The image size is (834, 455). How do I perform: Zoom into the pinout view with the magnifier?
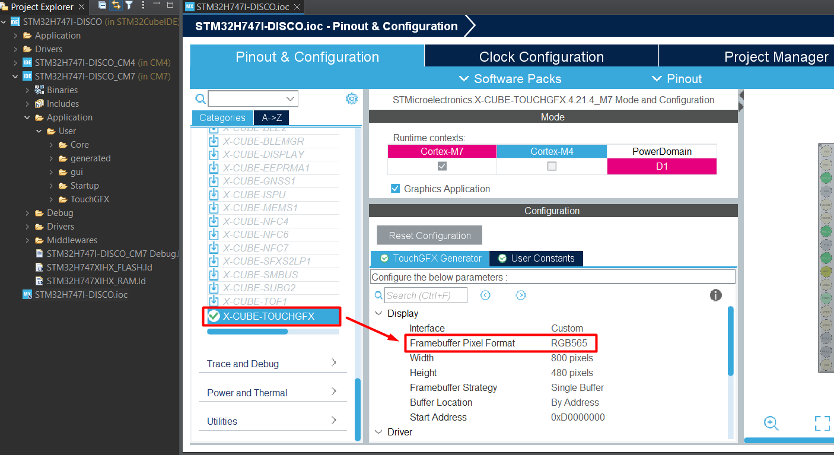coord(771,423)
